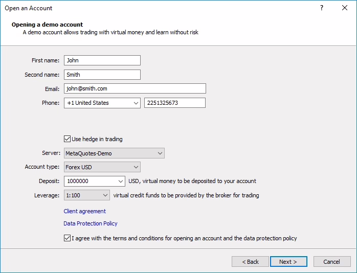Focus the Email input field

coord(135,88)
